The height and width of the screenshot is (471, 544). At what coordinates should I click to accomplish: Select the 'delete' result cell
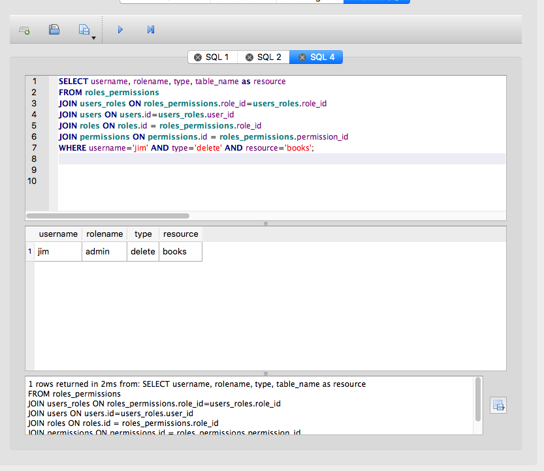(x=143, y=252)
